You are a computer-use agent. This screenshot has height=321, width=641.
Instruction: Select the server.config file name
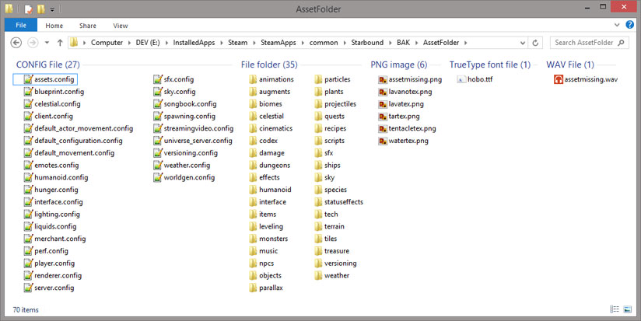point(54,288)
